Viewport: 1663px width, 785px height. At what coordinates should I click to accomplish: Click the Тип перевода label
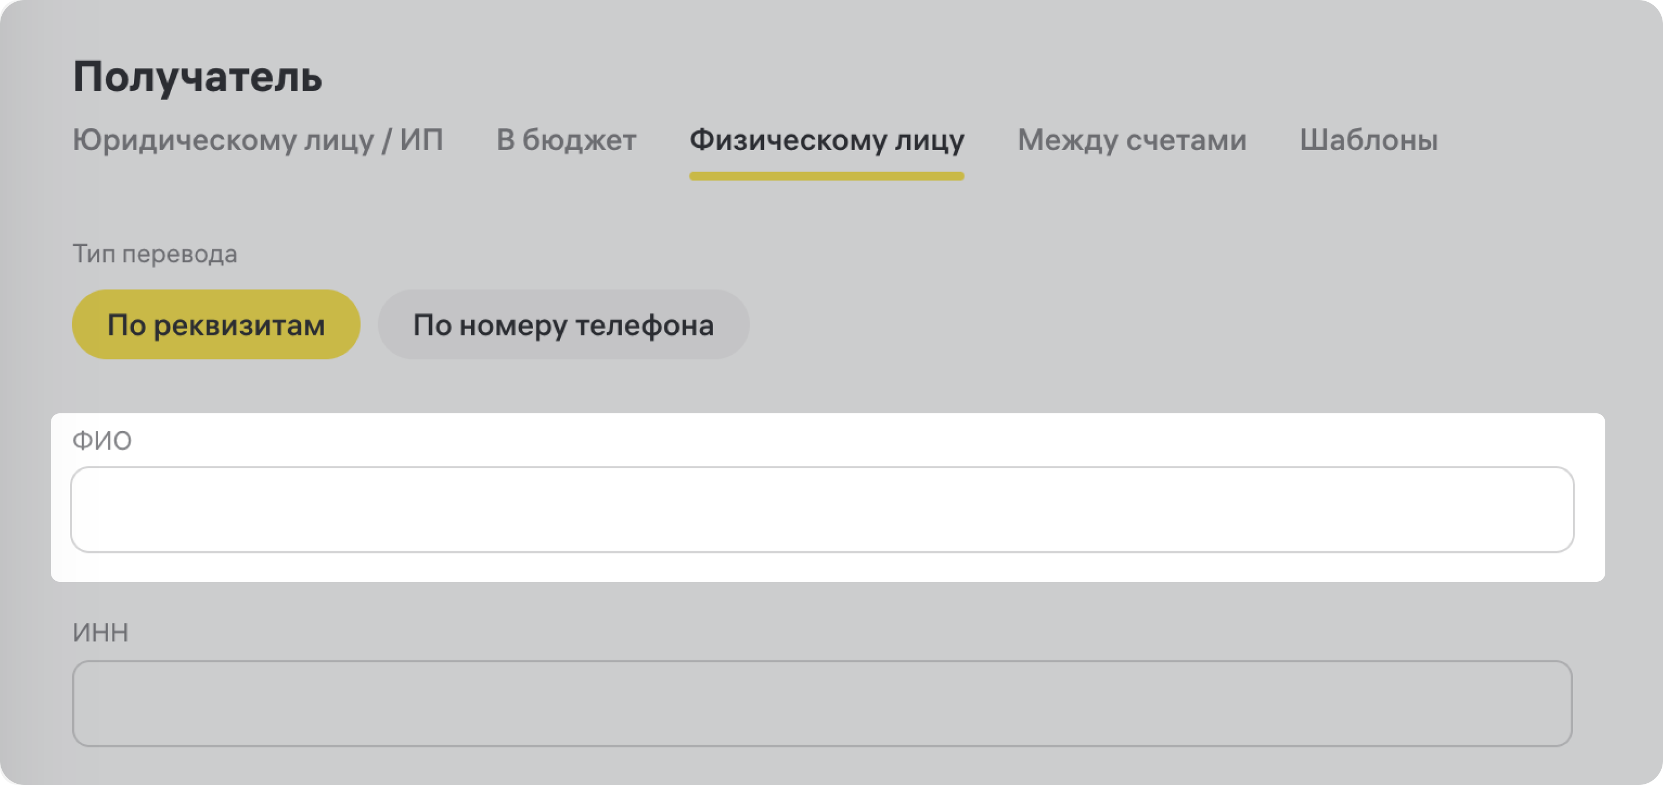coord(154,254)
